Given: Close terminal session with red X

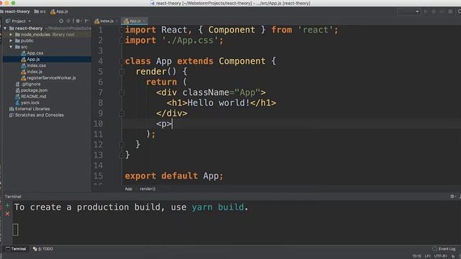Looking at the screenshot, I should pos(7,214).
